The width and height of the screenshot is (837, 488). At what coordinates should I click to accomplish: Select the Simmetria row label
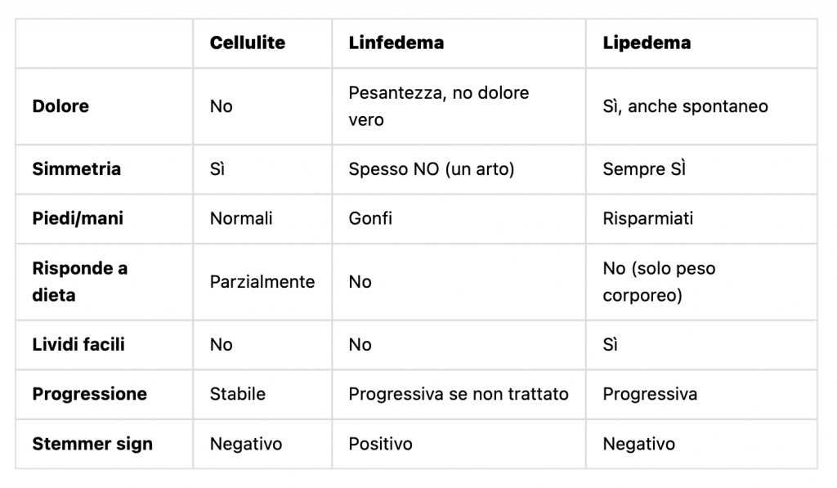[x=76, y=169]
